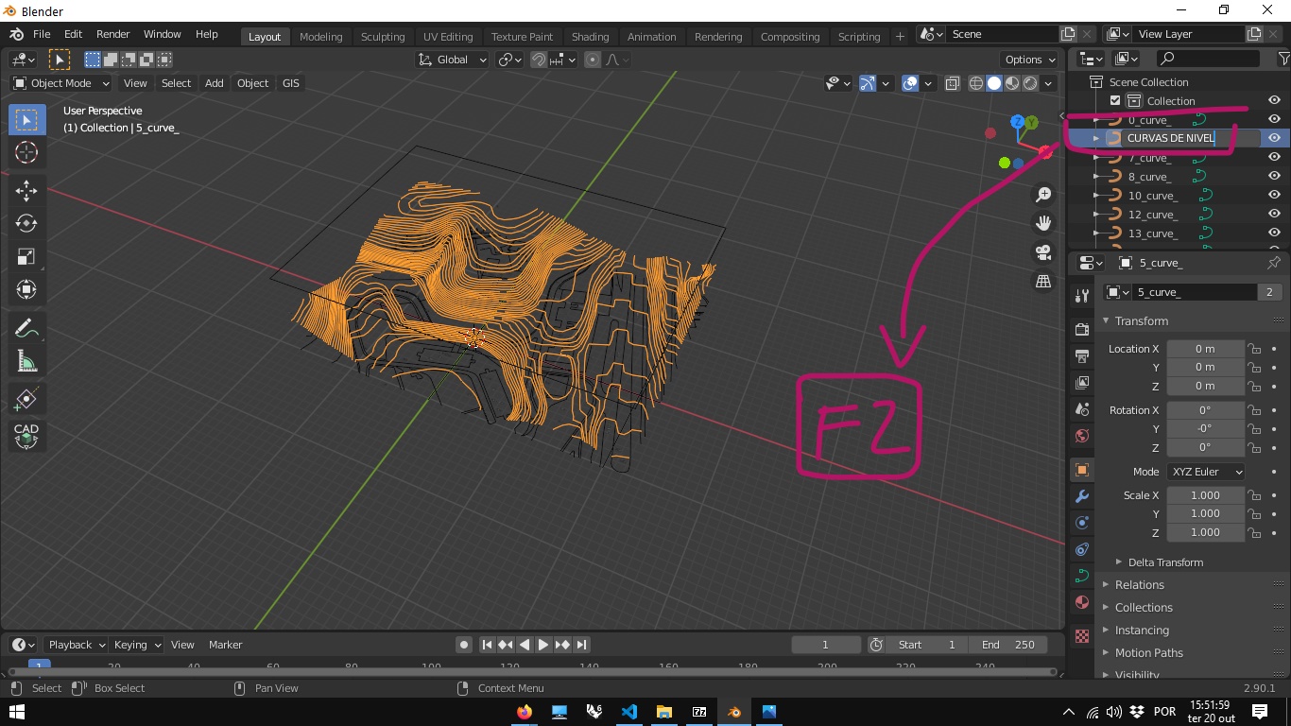The image size is (1291, 726).
Task: Select the Measure tool
Action: click(26, 362)
